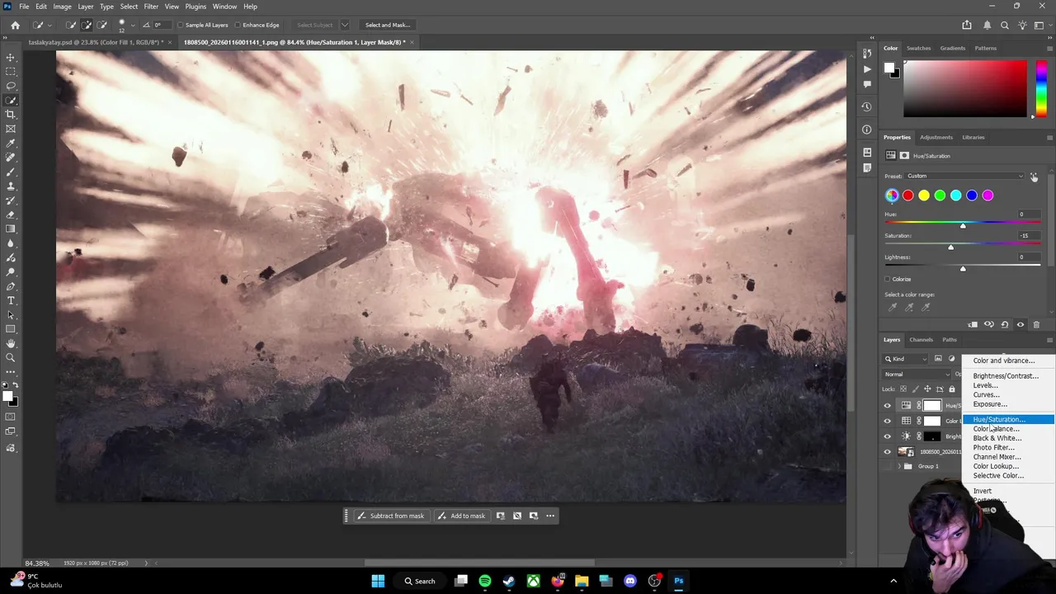Delete adjustment via Properties trash icon
1056x594 pixels.
[x=1036, y=324]
